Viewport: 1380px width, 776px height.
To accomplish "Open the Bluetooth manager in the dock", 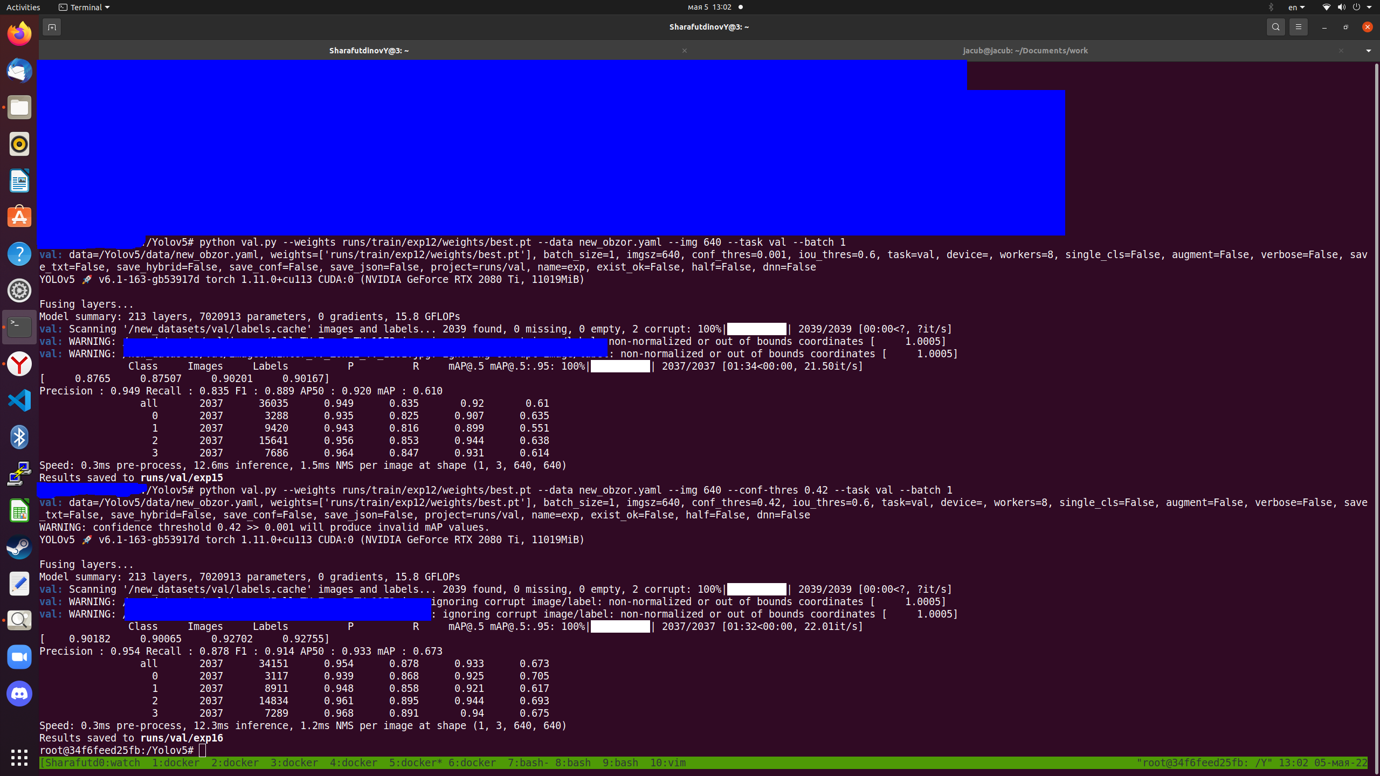I will click(x=19, y=437).
